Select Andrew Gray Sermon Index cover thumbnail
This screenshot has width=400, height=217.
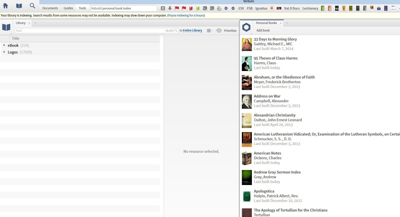pos(247,177)
